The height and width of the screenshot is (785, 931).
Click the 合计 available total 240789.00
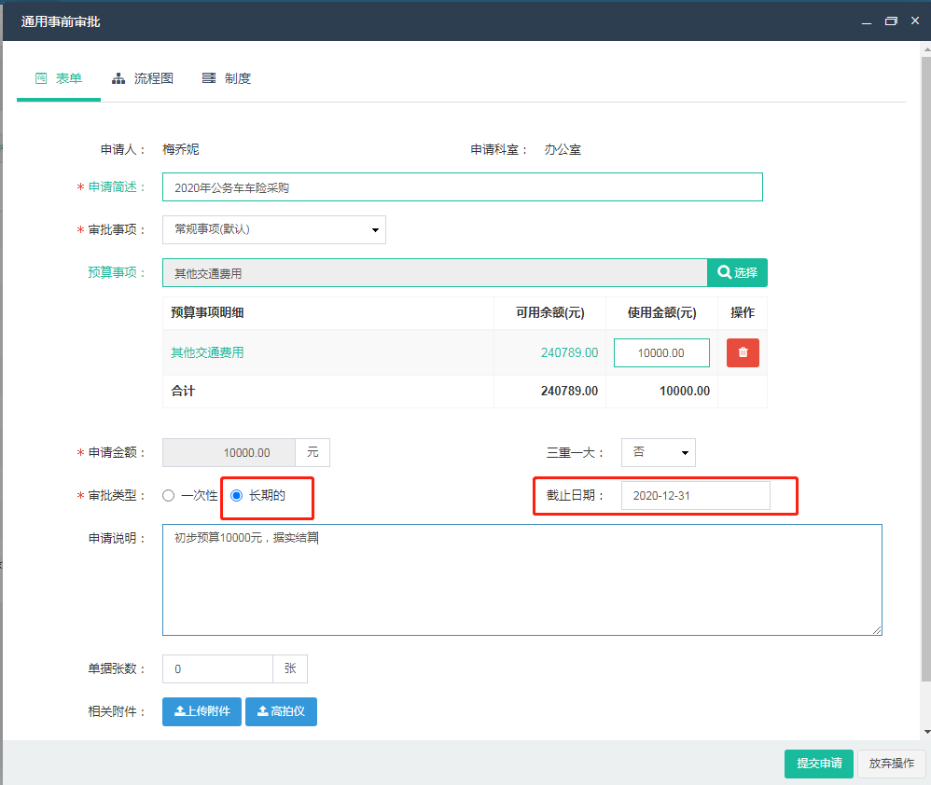(x=569, y=391)
